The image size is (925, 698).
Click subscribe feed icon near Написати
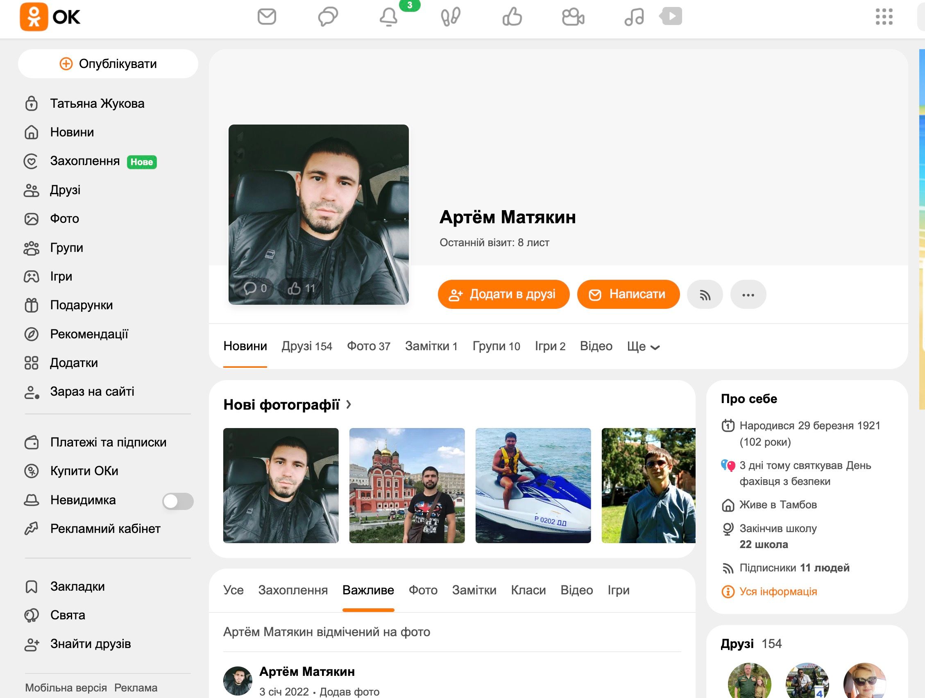tap(705, 295)
